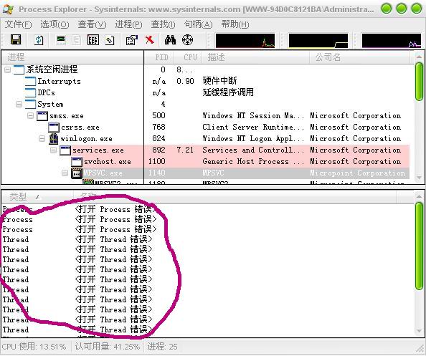Click the MPSVC.exe process icon
The image size is (426, 356).
coord(77,173)
